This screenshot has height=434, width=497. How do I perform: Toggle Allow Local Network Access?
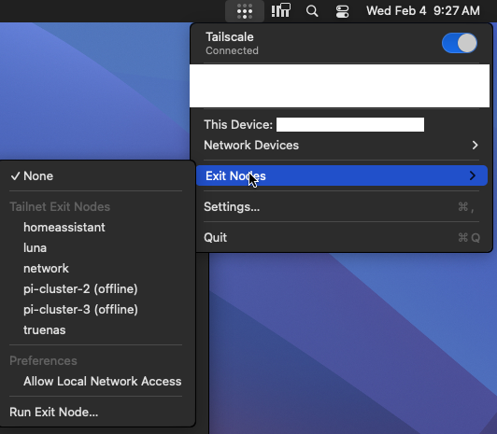tap(95, 382)
